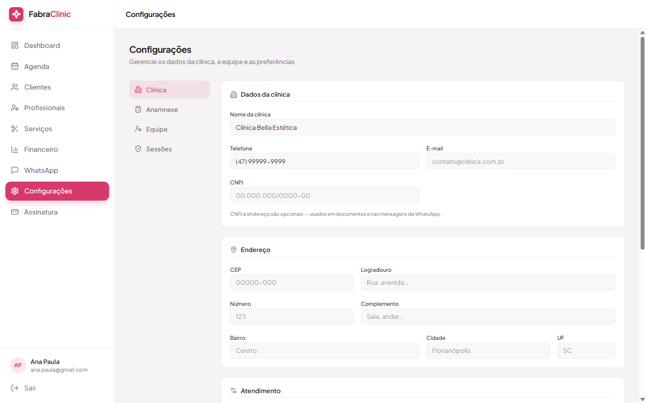The image size is (646, 403).
Task: Click the Sair logout arrow icon
Action: (x=15, y=388)
